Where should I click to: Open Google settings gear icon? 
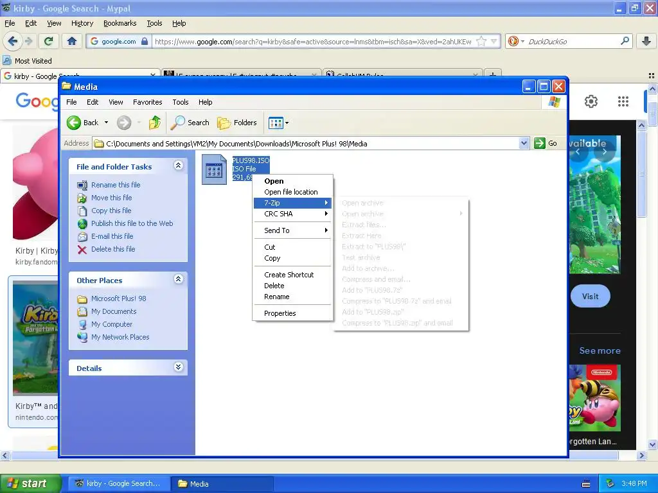(591, 101)
